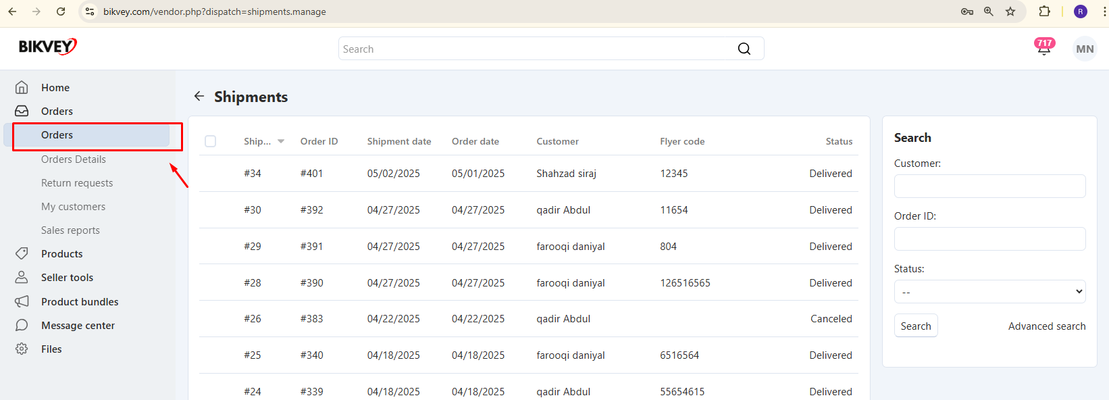Open the MN user avatar

coord(1085,49)
